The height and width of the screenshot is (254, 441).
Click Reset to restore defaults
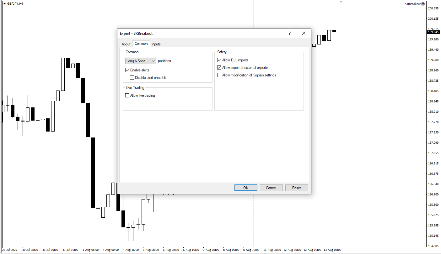(296, 188)
